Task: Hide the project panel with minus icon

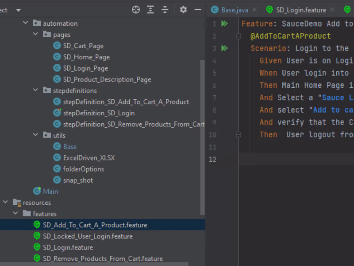Action: (198, 10)
